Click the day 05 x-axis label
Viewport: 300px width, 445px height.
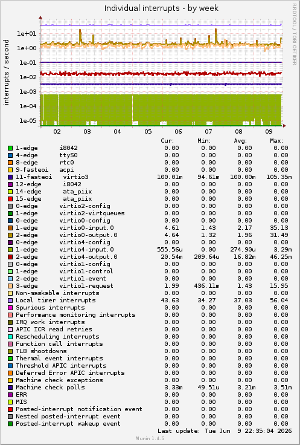pos(148,132)
